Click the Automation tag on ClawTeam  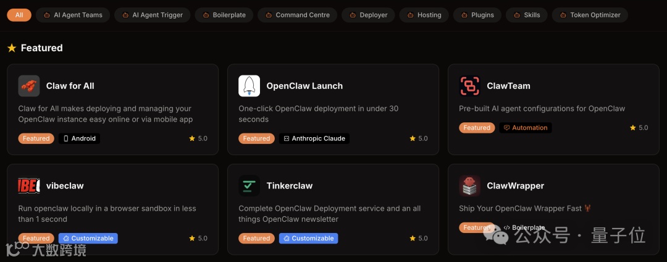[526, 127]
